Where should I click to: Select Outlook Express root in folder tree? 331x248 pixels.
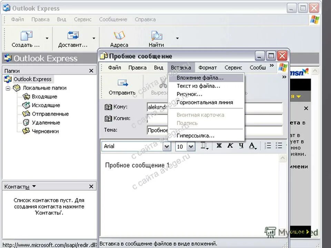(x=32, y=79)
